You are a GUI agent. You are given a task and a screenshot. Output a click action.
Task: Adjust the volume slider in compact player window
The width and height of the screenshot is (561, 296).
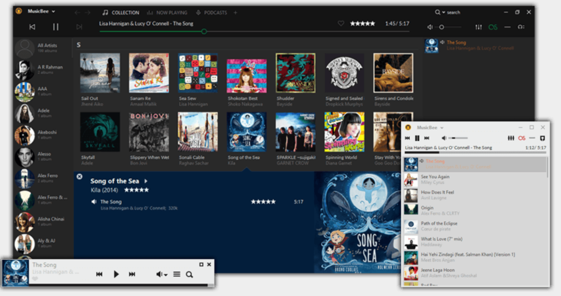pos(459,138)
